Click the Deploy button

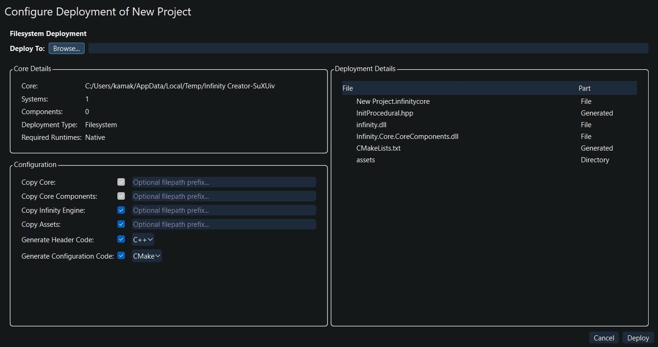638,337
